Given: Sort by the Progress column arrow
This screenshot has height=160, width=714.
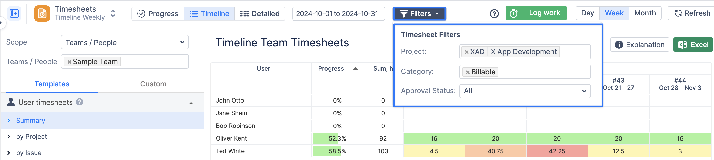Looking at the screenshot, I should pyautogui.click(x=355, y=69).
